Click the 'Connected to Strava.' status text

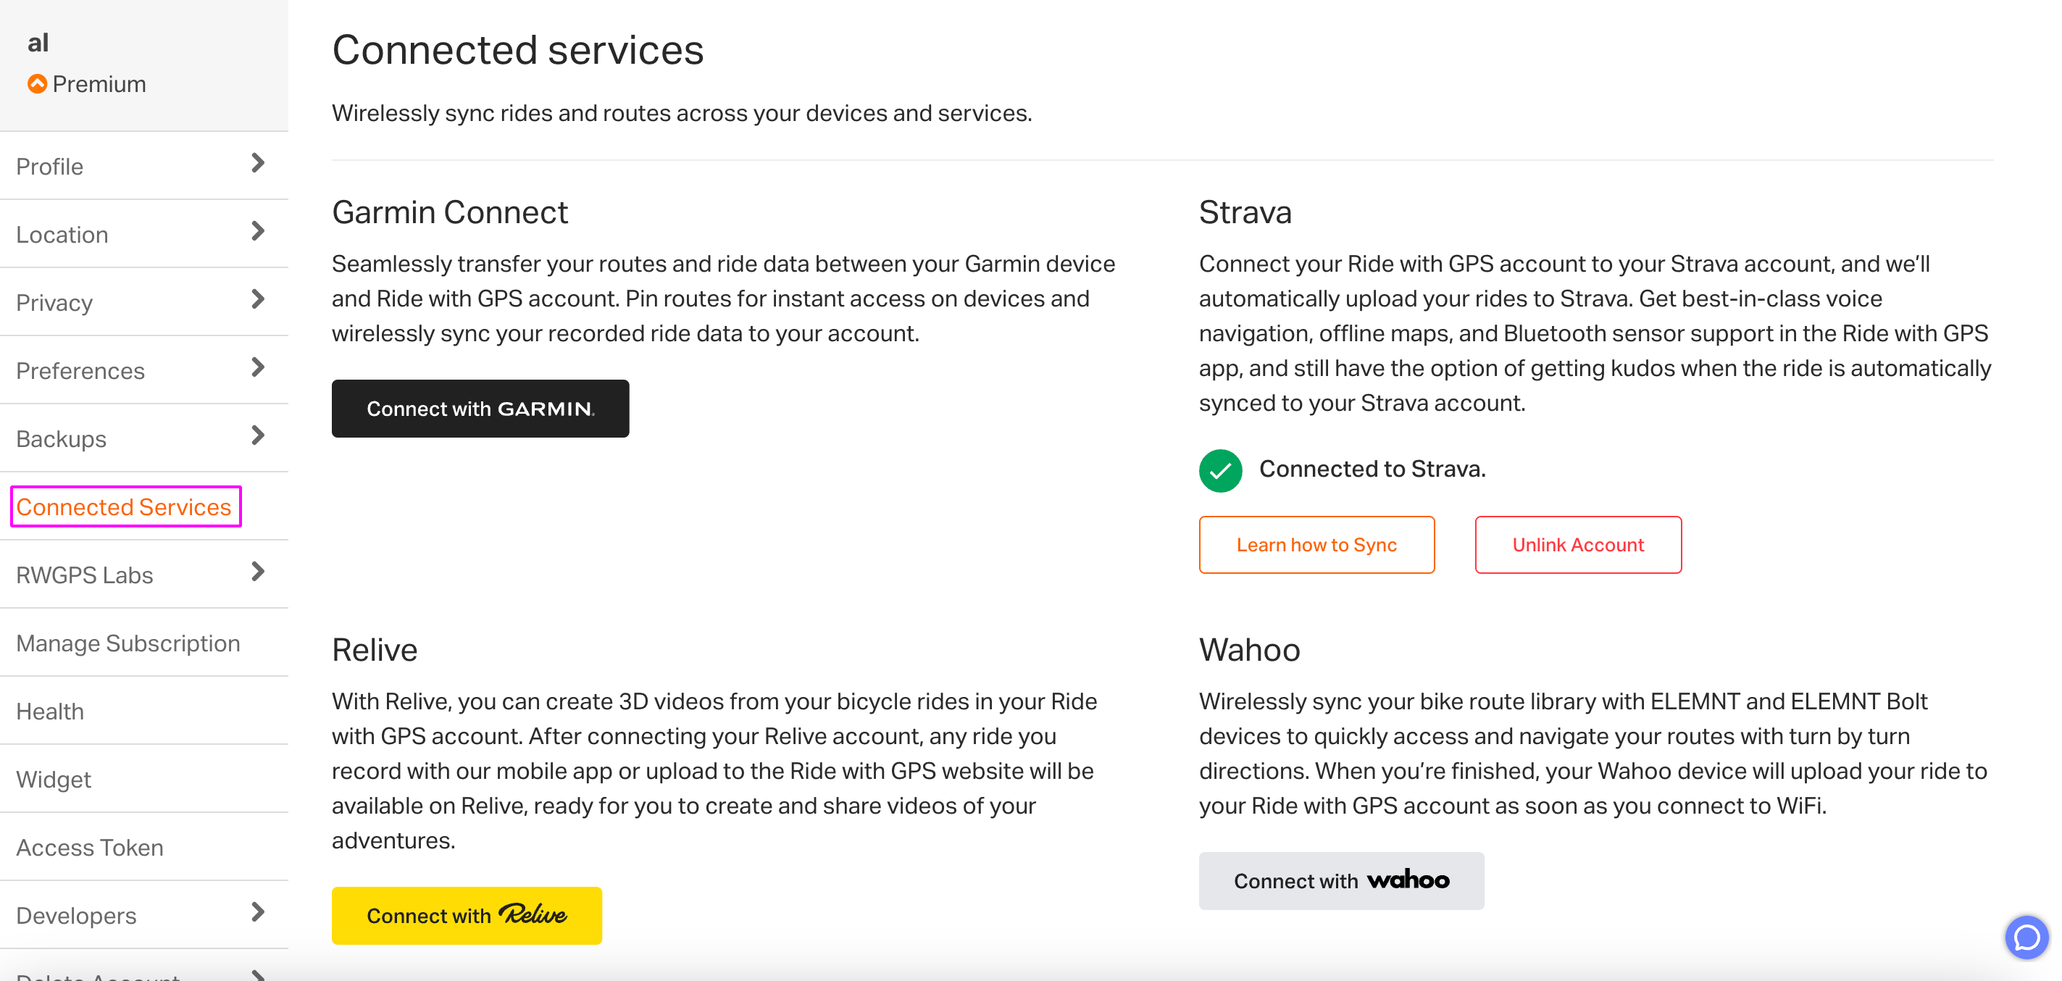point(1372,469)
